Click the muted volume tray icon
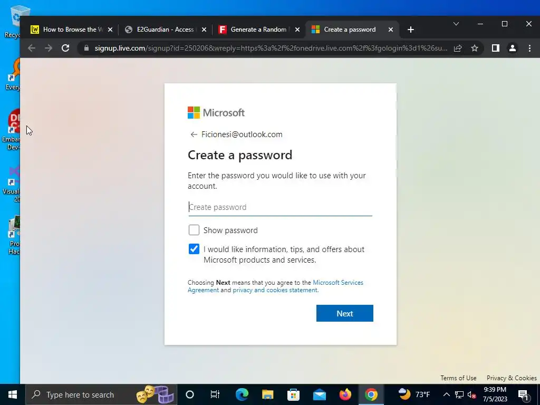The height and width of the screenshot is (405, 540). pos(472,394)
